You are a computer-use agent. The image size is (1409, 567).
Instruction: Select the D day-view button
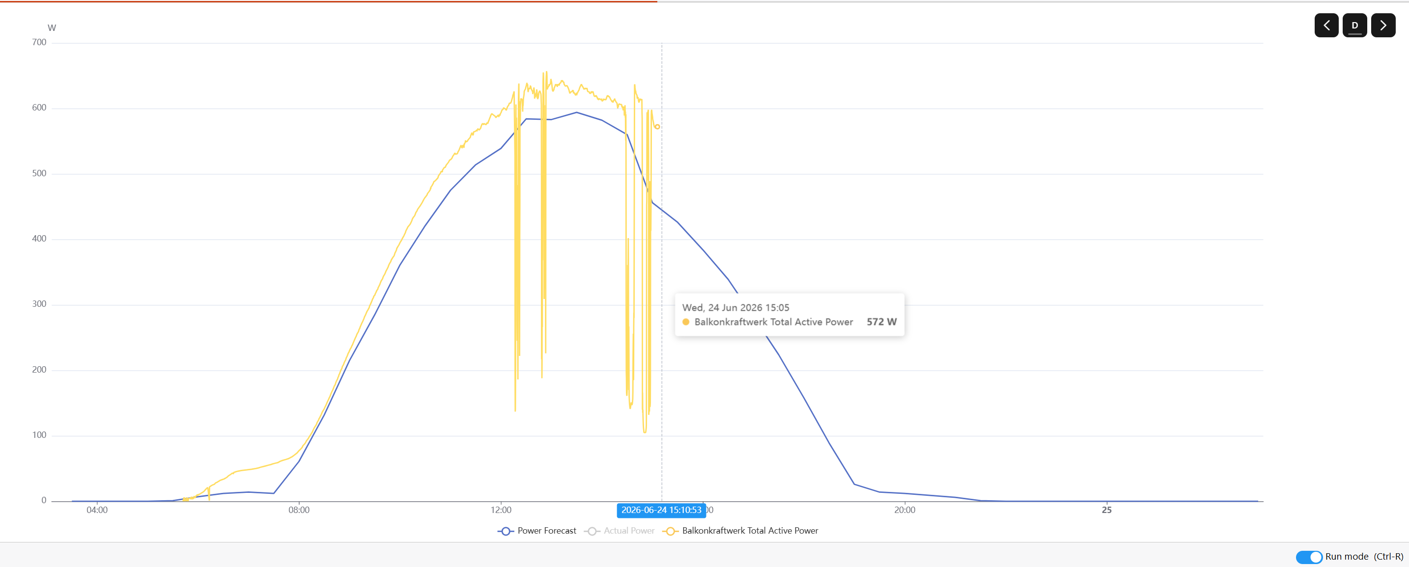pyautogui.click(x=1355, y=25)
